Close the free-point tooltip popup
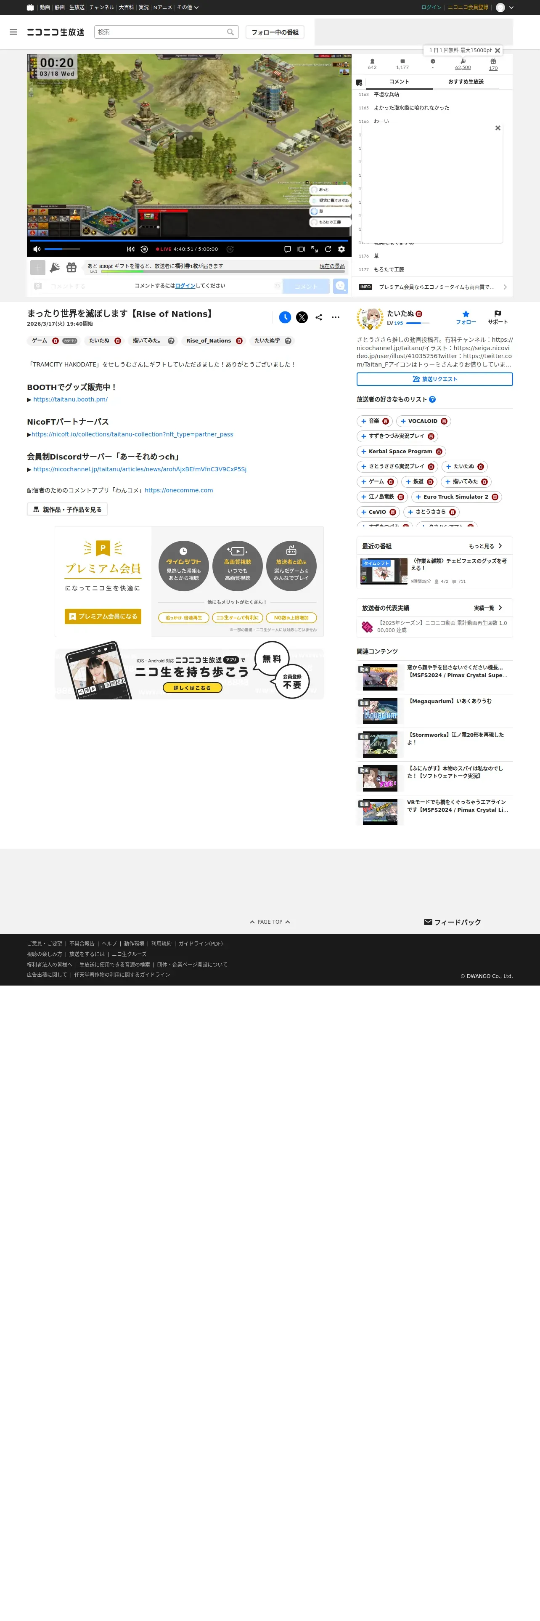 click(497, 50)
